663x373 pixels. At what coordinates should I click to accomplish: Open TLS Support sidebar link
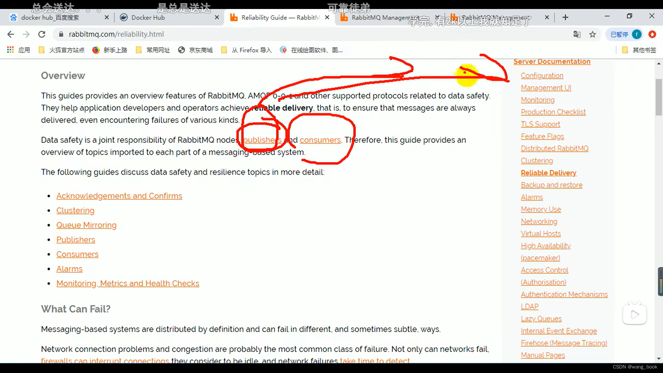tap(540, 124)
